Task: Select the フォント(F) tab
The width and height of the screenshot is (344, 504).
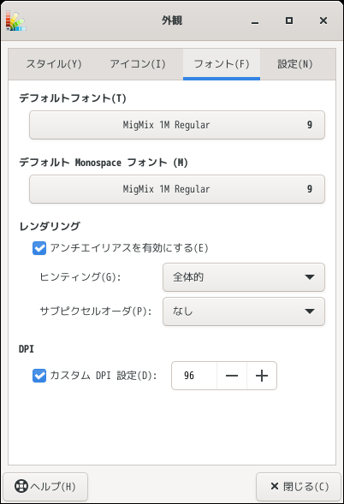Action: click(222, 64)
